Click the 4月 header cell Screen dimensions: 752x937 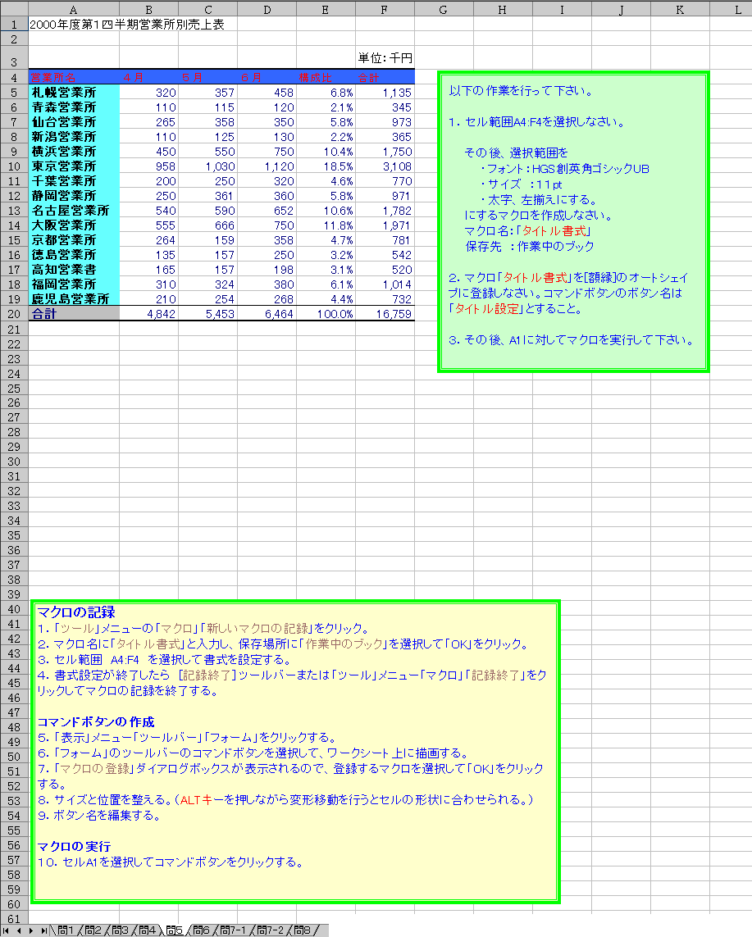pos(149,78)
